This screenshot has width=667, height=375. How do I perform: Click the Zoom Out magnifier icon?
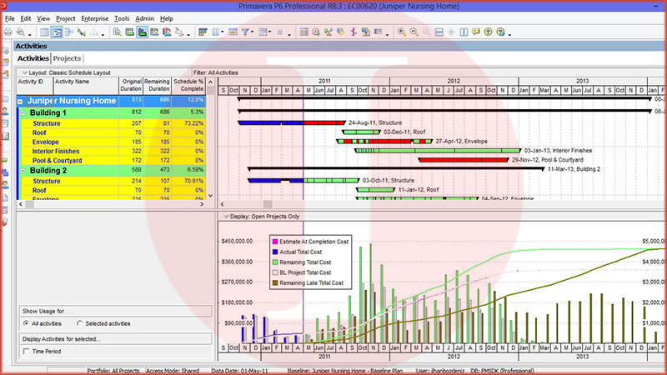(414, 32)
